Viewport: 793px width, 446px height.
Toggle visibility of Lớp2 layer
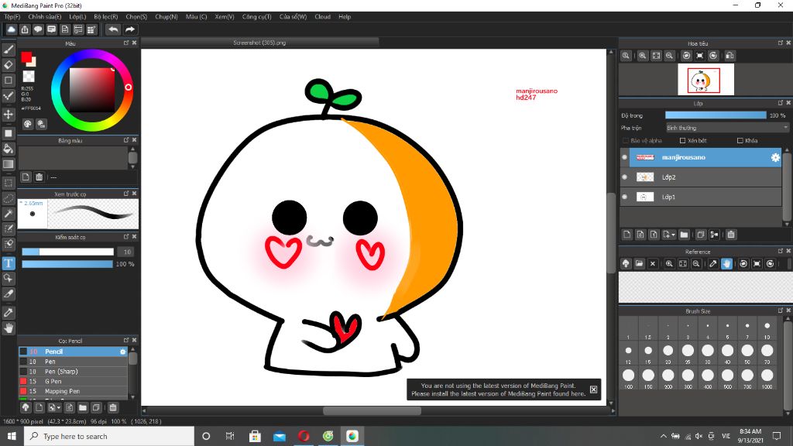[x=625, y=177]
